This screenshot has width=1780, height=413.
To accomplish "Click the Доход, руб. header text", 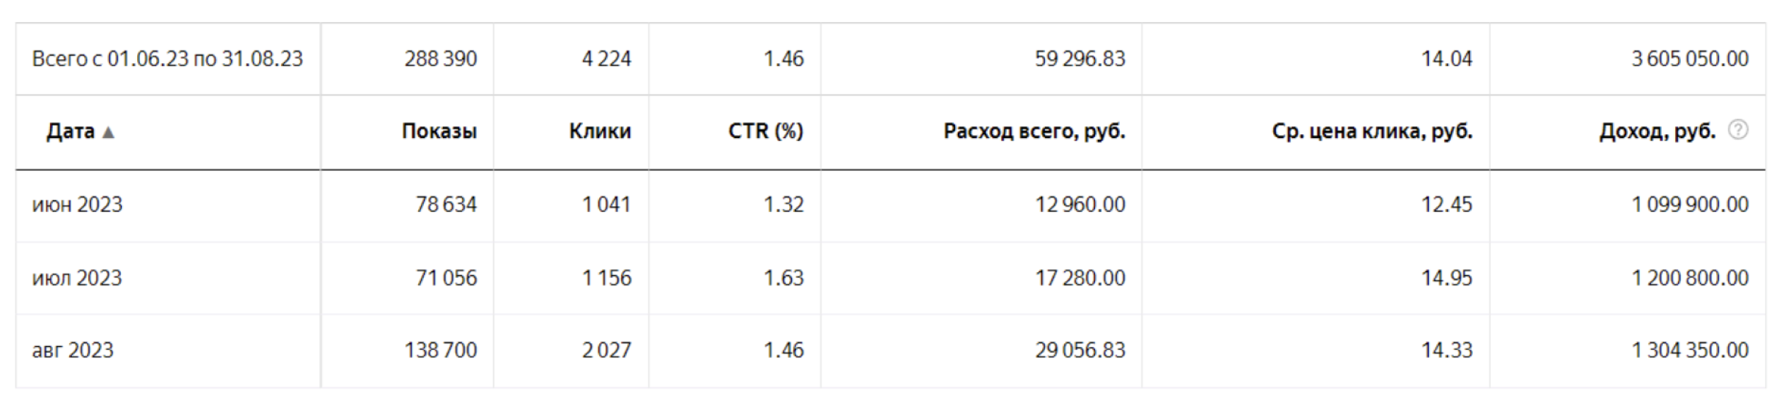I will (x=1657, y=131).
